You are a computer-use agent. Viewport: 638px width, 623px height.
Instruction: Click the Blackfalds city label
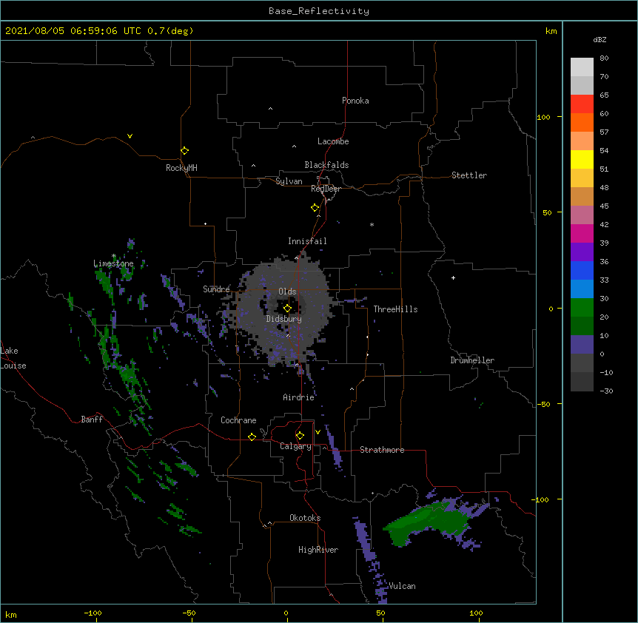326,165
